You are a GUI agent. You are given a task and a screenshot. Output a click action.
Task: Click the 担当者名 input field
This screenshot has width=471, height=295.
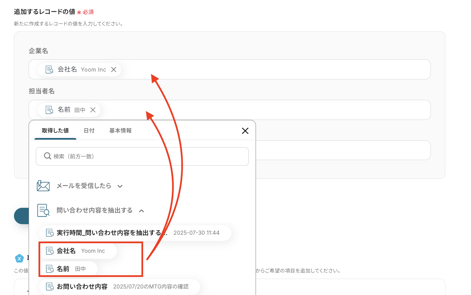(x=230, y=110)
